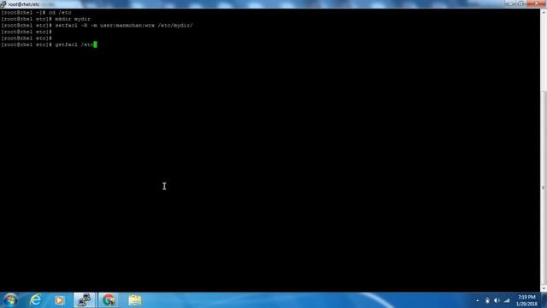Open the PuTTY system menu icon in title bar
Screen dimensions: 547x308
coord(3,4)
